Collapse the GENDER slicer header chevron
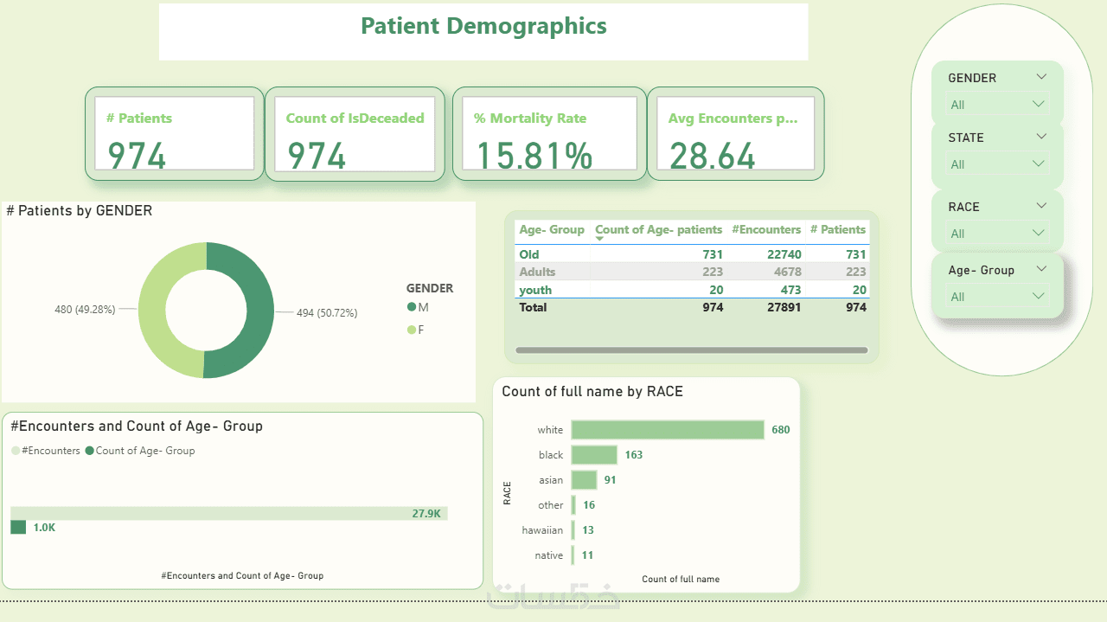1107x622 pixels. 1041,77
